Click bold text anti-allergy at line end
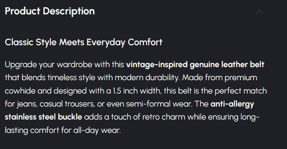 (232, 103)
